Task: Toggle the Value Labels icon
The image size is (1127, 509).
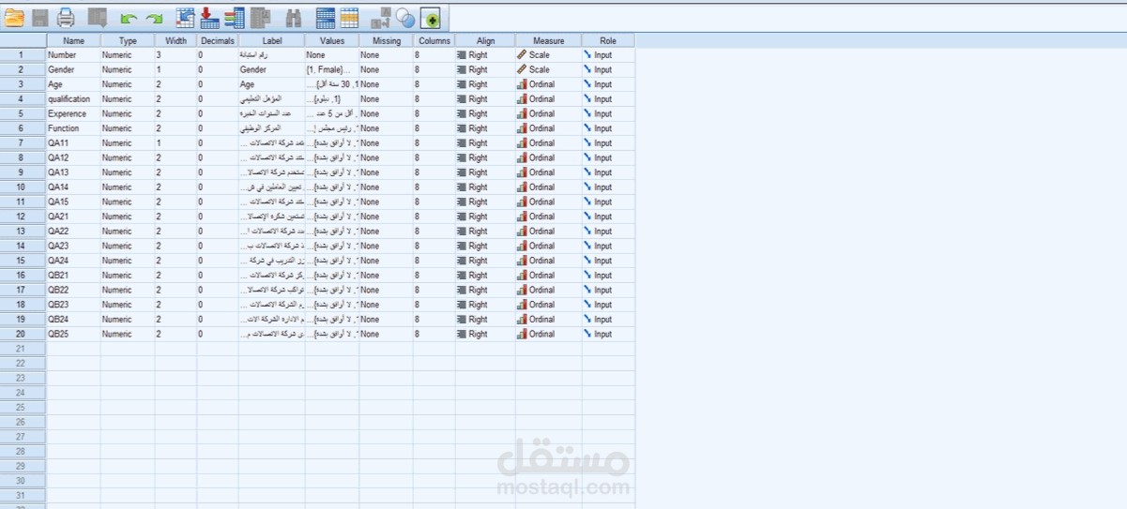Action: tap(381, 17)
